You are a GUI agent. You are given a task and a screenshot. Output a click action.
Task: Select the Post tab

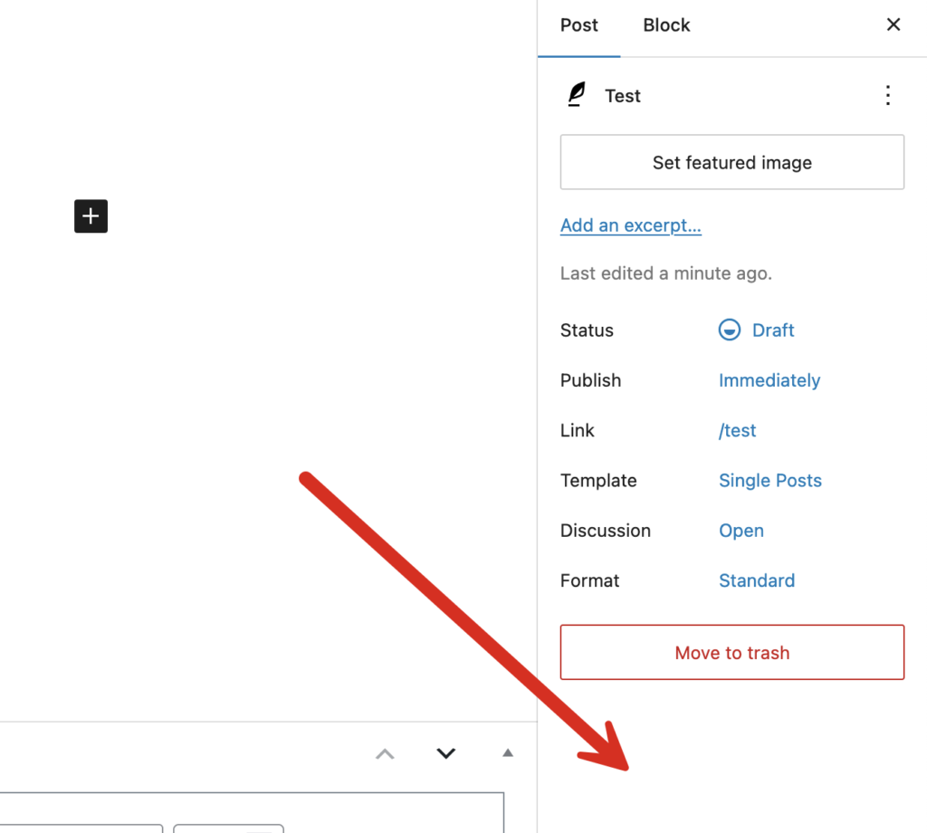pyautogui.click(x=579, y=24)
